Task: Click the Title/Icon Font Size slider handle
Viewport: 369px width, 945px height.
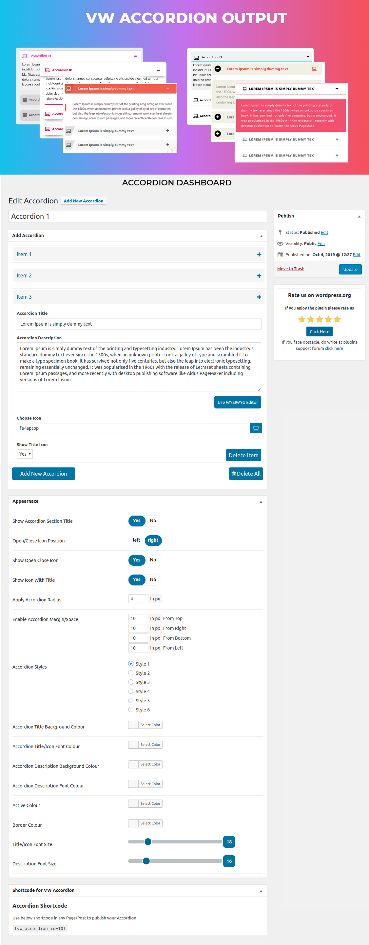Action: click(148, 841)
